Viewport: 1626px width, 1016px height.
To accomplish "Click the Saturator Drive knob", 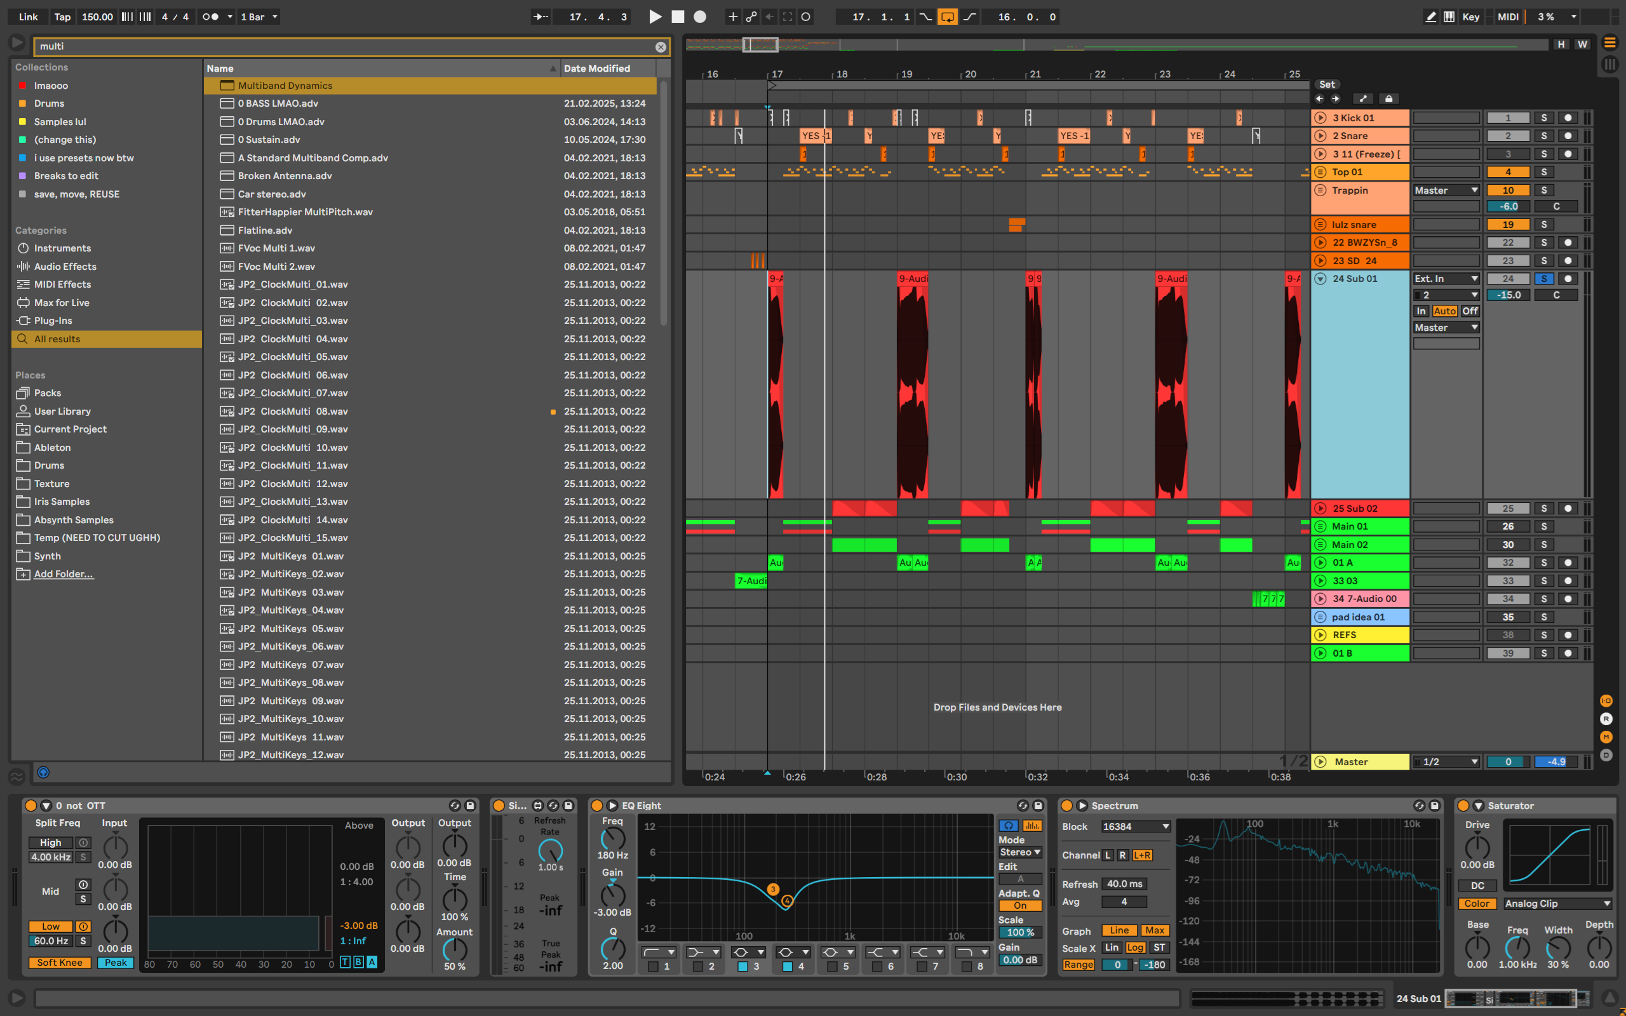I will pos(1477,846).
